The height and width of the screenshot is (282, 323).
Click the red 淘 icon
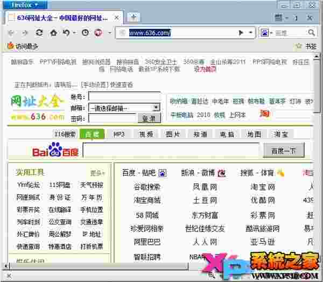tap(265, 114)
